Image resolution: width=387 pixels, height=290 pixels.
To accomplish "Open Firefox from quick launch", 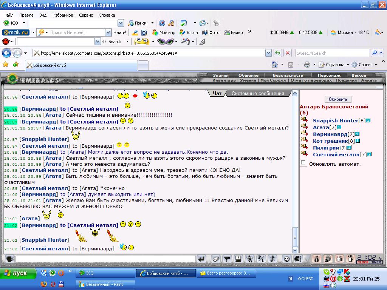I will click(x=44, y=284).
